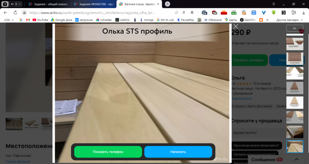This screenshot has width=309, height=164.
Task: Pick Где и когда можно посмотреть? chip
Action: [256, 146]
